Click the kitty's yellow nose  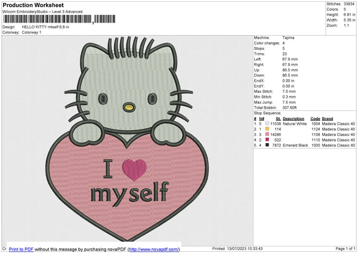tap(127, 107)
